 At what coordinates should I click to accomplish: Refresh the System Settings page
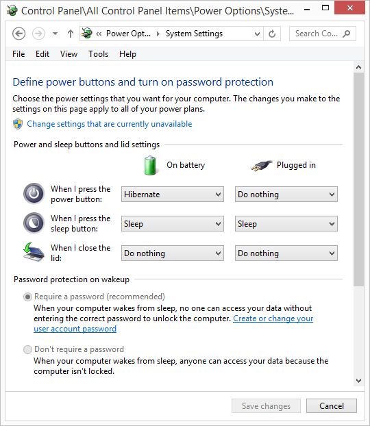[272, 34]
